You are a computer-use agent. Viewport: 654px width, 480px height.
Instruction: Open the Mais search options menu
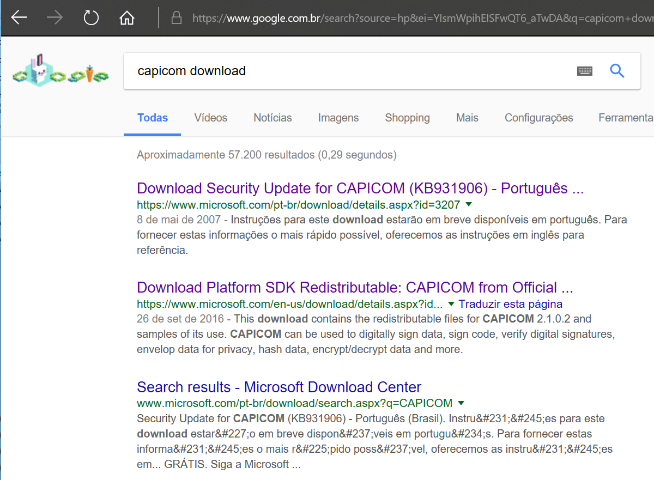[x=467, y=118]
